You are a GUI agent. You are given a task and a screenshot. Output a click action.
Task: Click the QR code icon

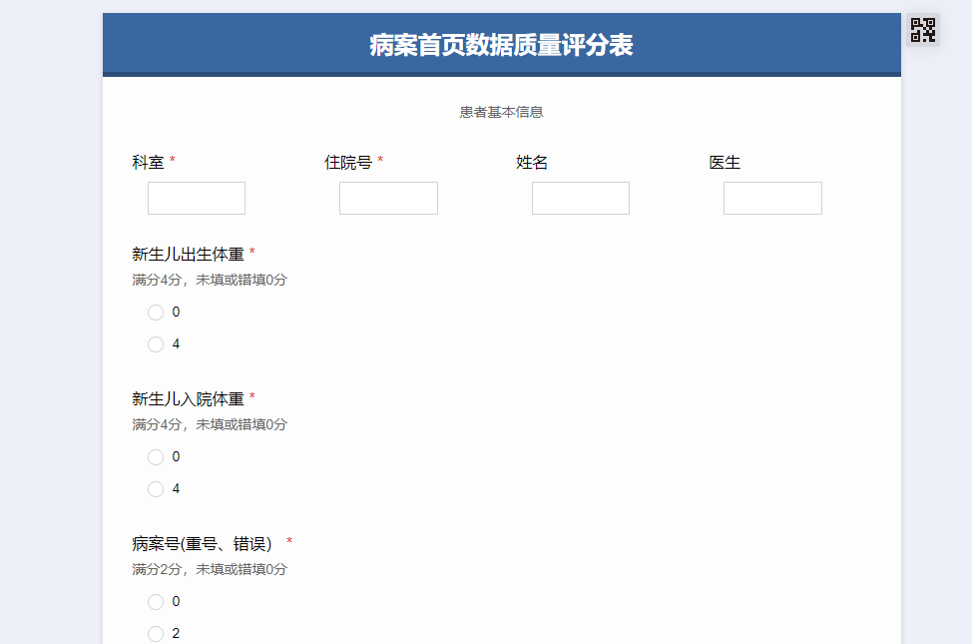923,30
